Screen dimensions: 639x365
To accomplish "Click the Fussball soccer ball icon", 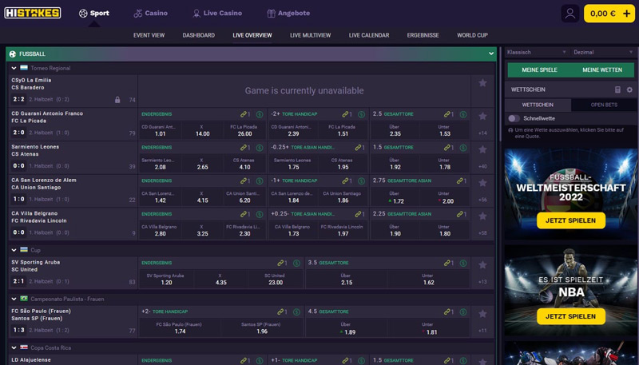I will [13, 54].
